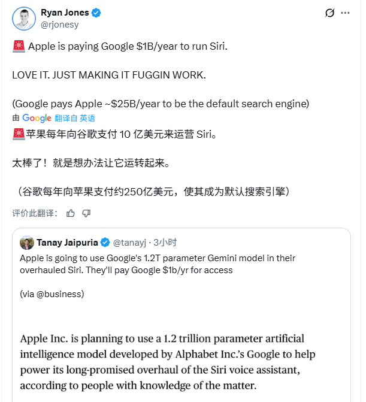Click Tanay Jaipuria's small avatar

point(26,243)
